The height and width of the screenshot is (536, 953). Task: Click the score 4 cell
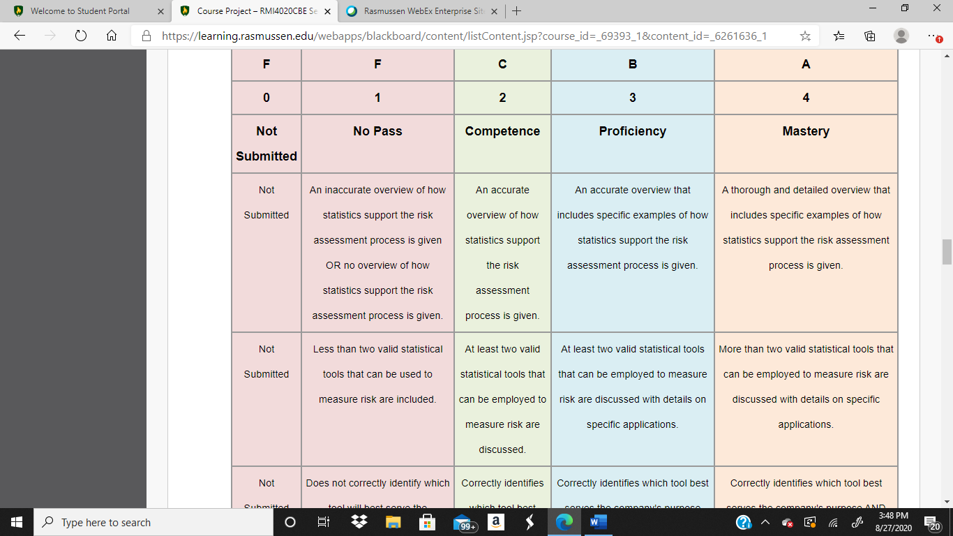tap(806, 98)
